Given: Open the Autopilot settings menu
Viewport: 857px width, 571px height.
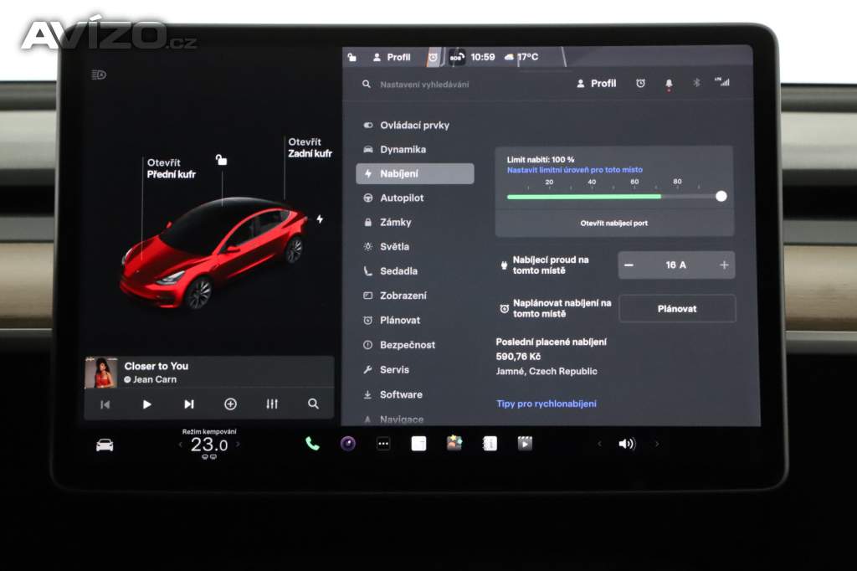Looking at the screenshot, I should [402, 198].
